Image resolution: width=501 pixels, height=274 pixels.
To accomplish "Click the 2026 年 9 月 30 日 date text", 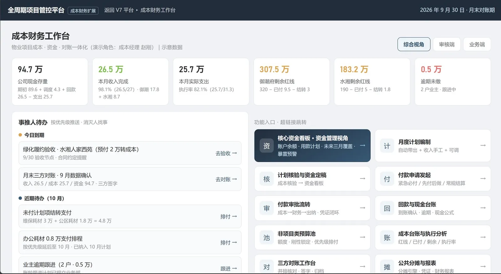I will (442, 10).
